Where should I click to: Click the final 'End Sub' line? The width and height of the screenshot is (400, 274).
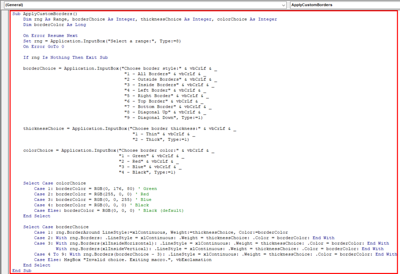(x=22, y=271)
